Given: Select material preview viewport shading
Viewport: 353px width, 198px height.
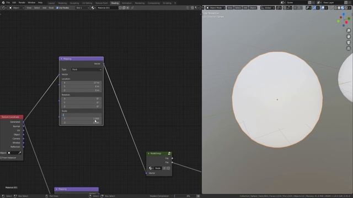Looking at the screenshot, I should coord(343,8).
